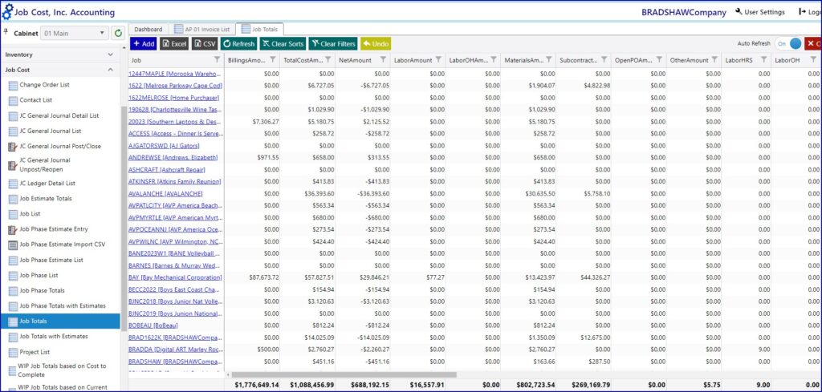The height and width of the screenshot is (392, 822).
Task: Click the Job Estimate Totals icon
Action: pos(13,199)
